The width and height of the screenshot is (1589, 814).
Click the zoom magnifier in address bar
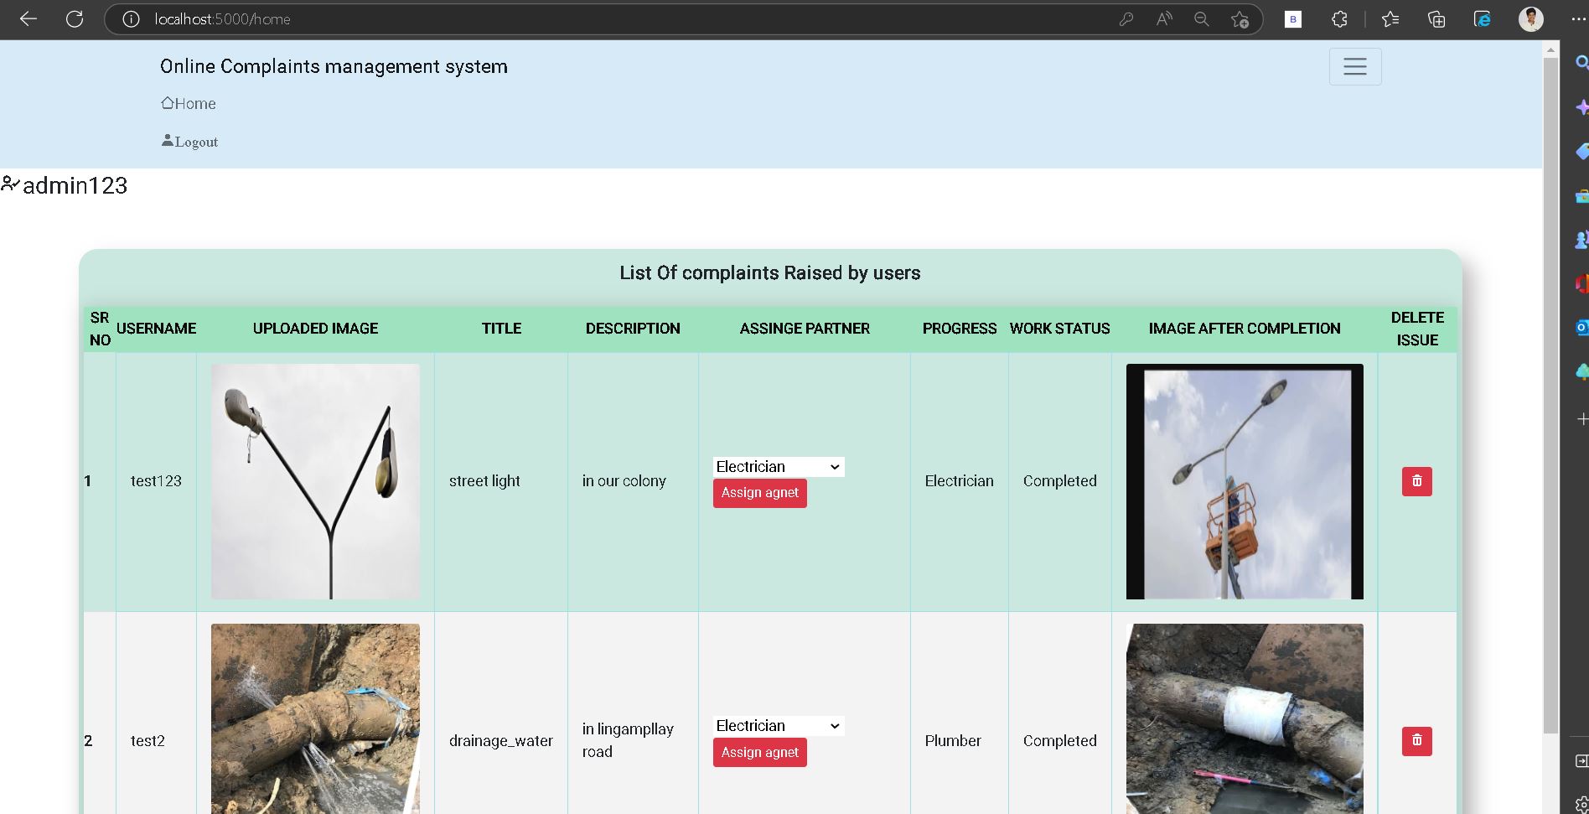coord(1201,18)
